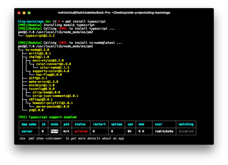Close the terminal with the red button
This screenshot has width=228, height=165.
[19, 13]
